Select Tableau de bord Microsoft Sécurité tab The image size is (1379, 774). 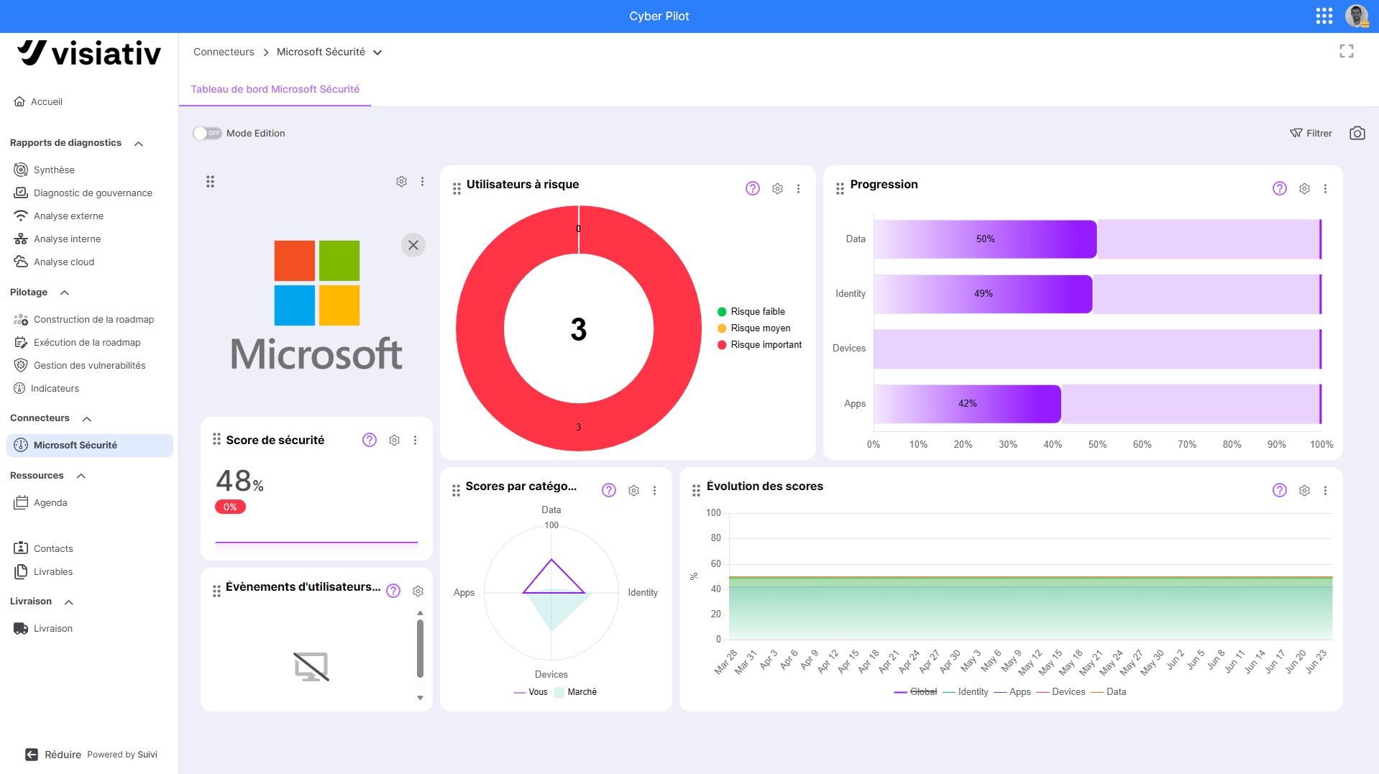click(275, 89)
